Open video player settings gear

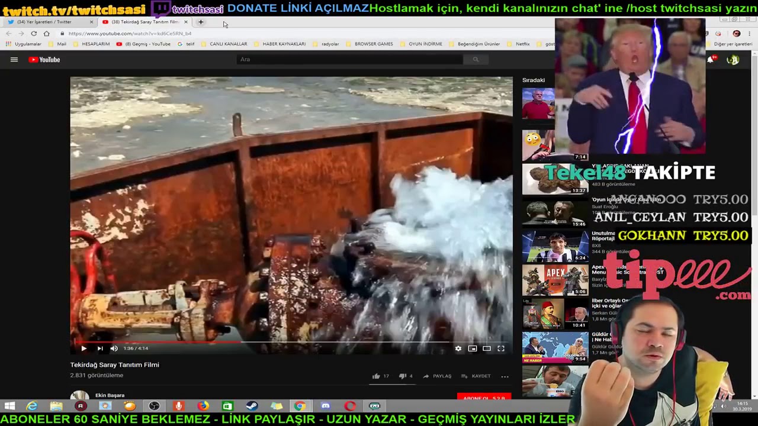pos(458,348)
